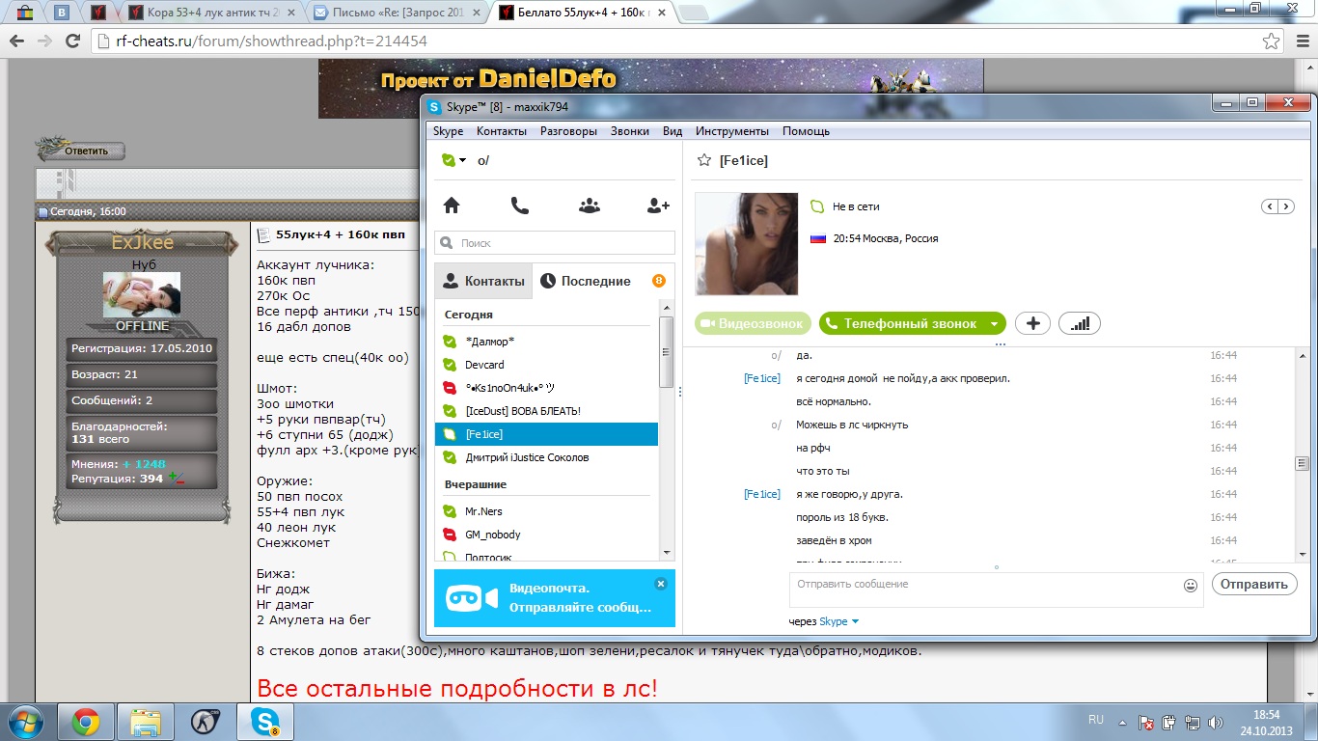The width and height of the screenshot is (1318, 741).
Task: Open the Звонки menu
Action: pyautogui.click(x=630, y=131)
